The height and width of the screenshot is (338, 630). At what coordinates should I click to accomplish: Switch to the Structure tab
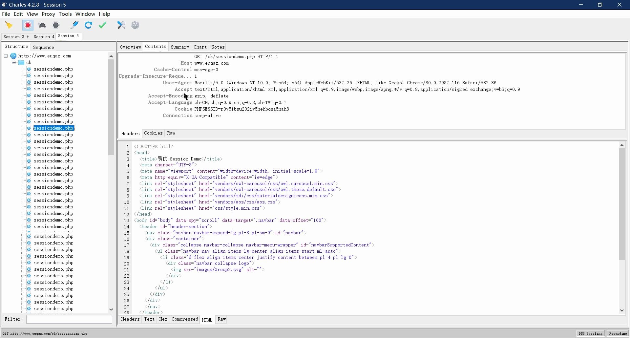click(x=16, y=47)
